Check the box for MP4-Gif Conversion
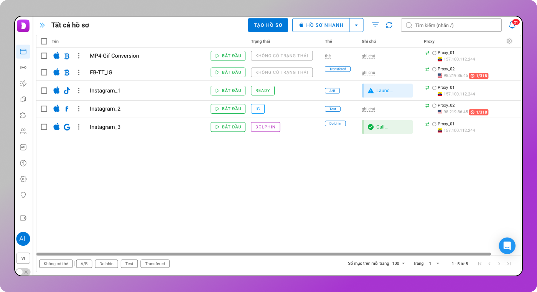 [44, 56]
